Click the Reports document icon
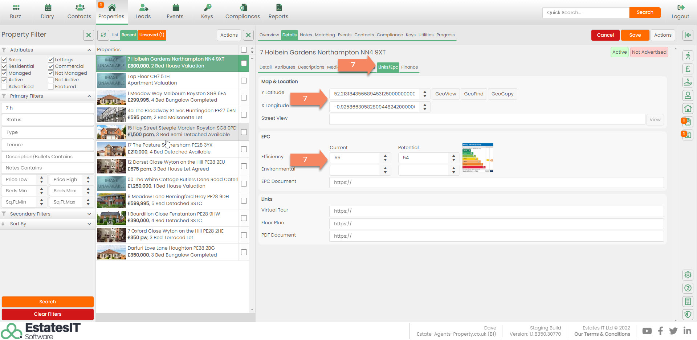697x340 pixels. (x=278, y=8)
